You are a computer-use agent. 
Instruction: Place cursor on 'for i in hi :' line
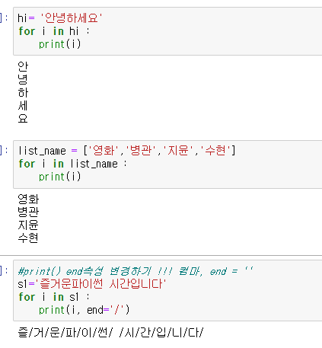pyautogui.click(x=54, y=31)
